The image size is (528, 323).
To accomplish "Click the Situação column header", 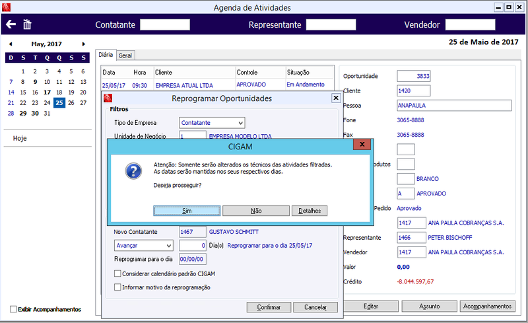I will [x=310, y=72].
